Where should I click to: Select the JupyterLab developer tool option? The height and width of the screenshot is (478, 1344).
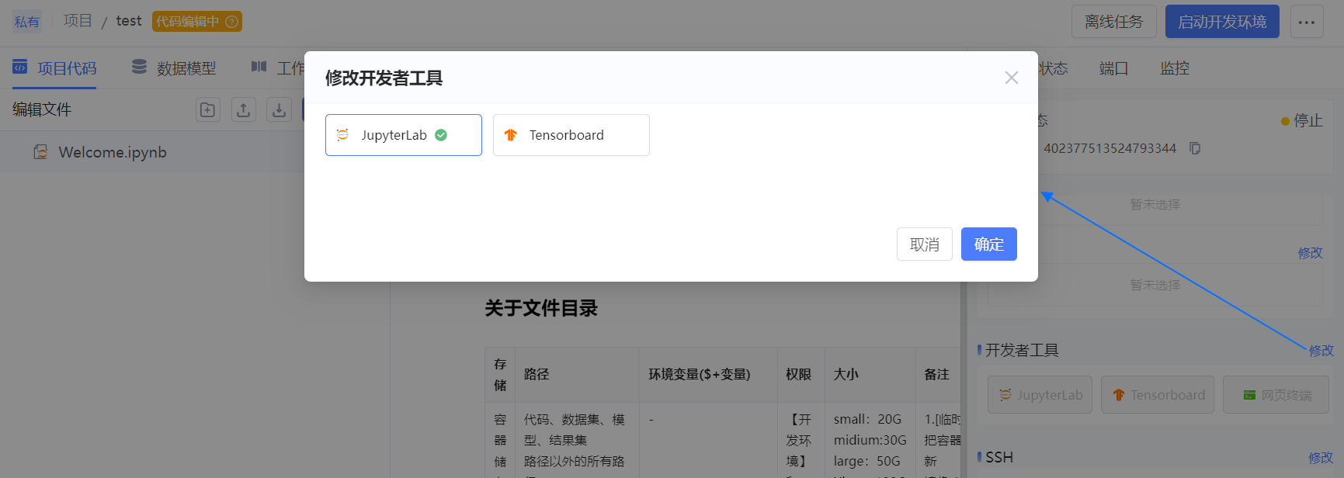tap(403, 135)
